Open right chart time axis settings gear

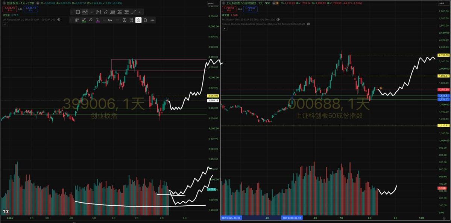coord(444,218)
